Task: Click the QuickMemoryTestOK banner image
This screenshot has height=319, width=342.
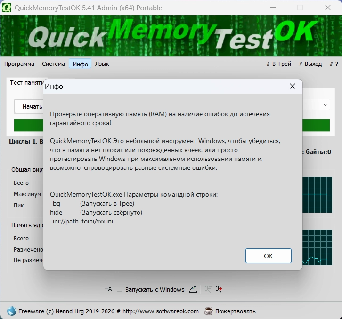Action: tap(171, 36)
